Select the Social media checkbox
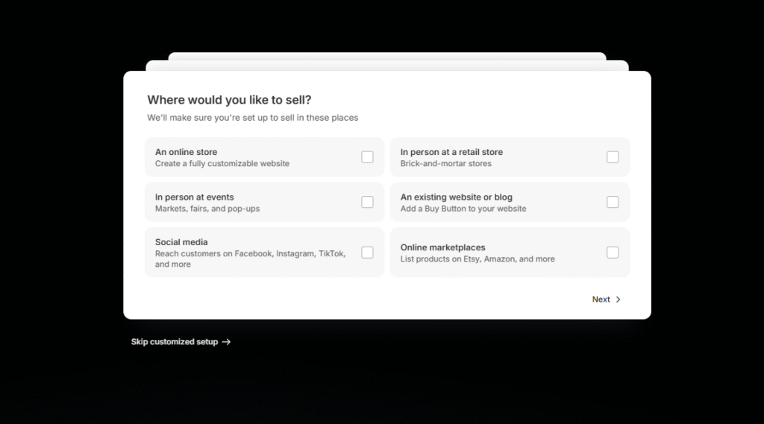This screenshot has width=764, height=424. pos(367,253)
